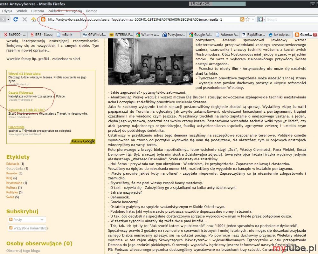Click the Jak odpro bookmark favicon
Screen dimensions: 318x254
pyautogui.click(x=270, y=35)
